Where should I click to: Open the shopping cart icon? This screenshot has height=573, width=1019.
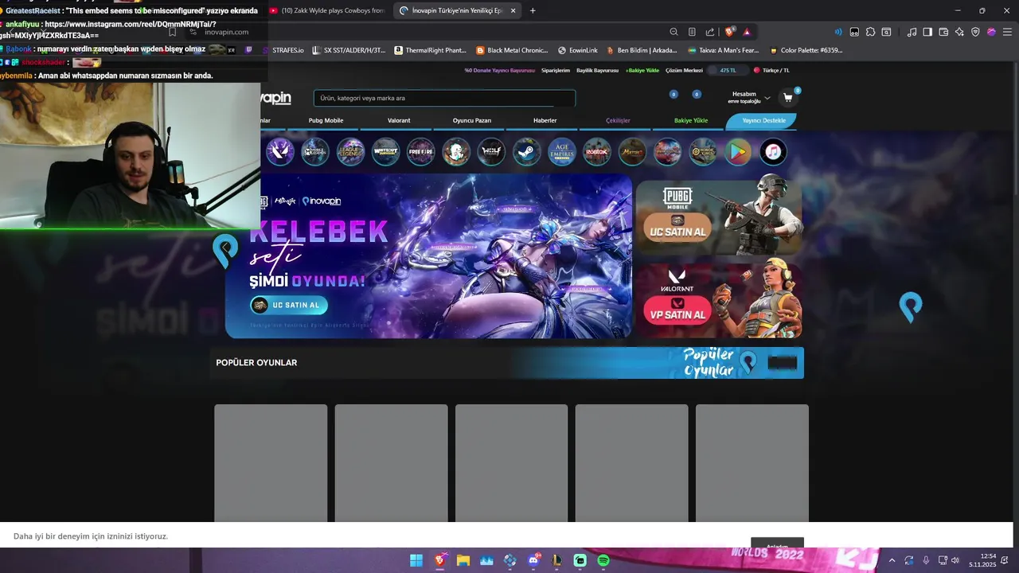(x=787, y=98)
